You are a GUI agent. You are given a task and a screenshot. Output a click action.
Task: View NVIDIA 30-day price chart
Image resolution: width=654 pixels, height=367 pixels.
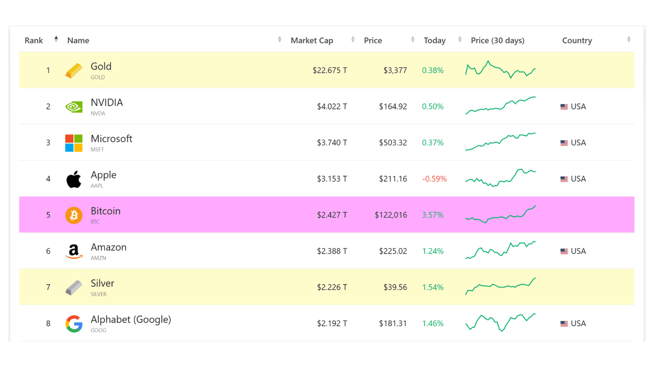point(501,105)
